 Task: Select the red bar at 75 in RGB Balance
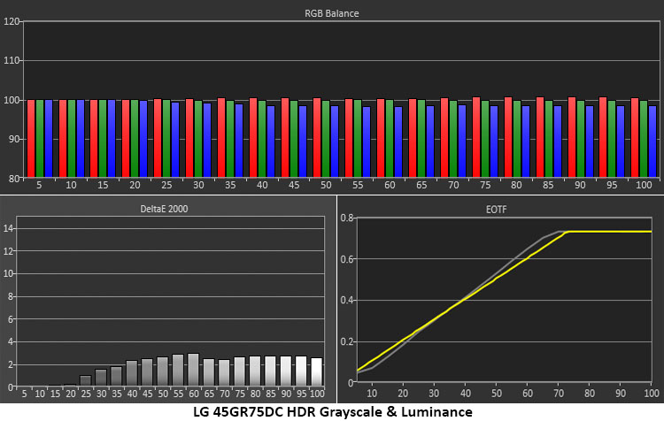476,137
